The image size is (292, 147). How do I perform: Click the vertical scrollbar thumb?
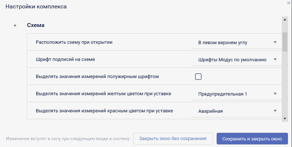click(x=284, y=42)
